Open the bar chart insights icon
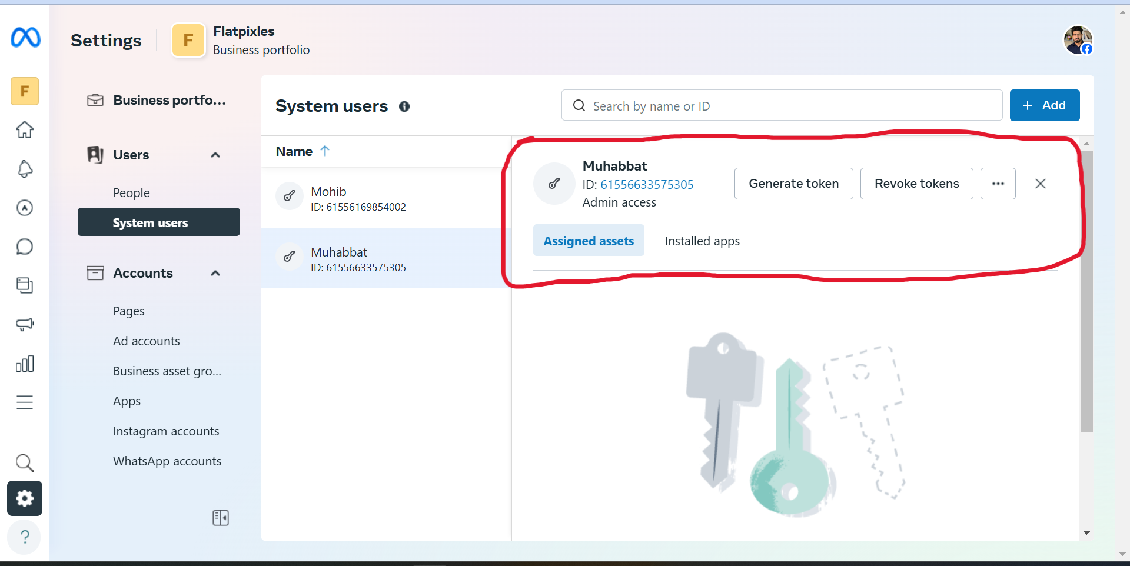Viewport: 1130px width, 566px height. [x=25, y=364]
